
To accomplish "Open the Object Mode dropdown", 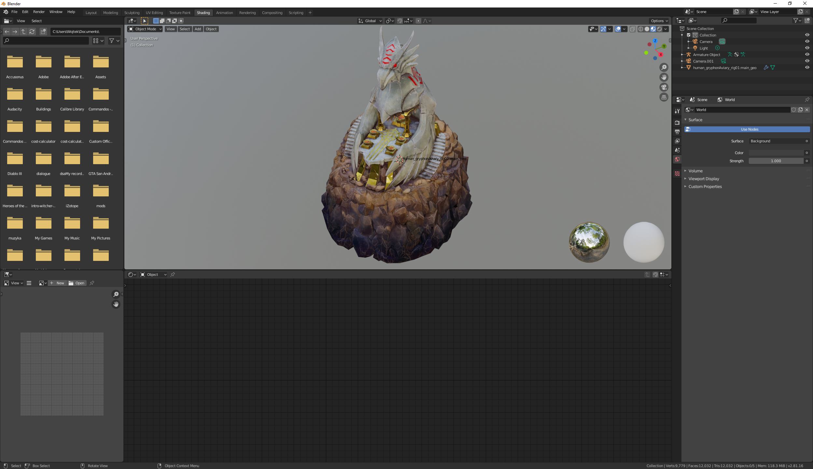I will click(x=145, y=29).
